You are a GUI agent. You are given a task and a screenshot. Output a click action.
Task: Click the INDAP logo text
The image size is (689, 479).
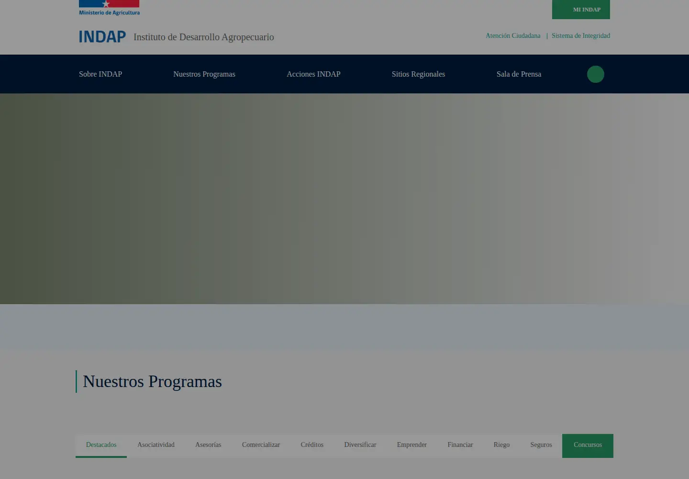click(x=102, y=37)
